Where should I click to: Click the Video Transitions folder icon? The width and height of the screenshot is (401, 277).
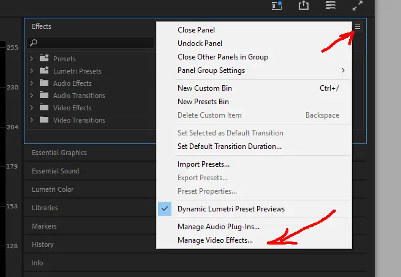click(44, 120)
